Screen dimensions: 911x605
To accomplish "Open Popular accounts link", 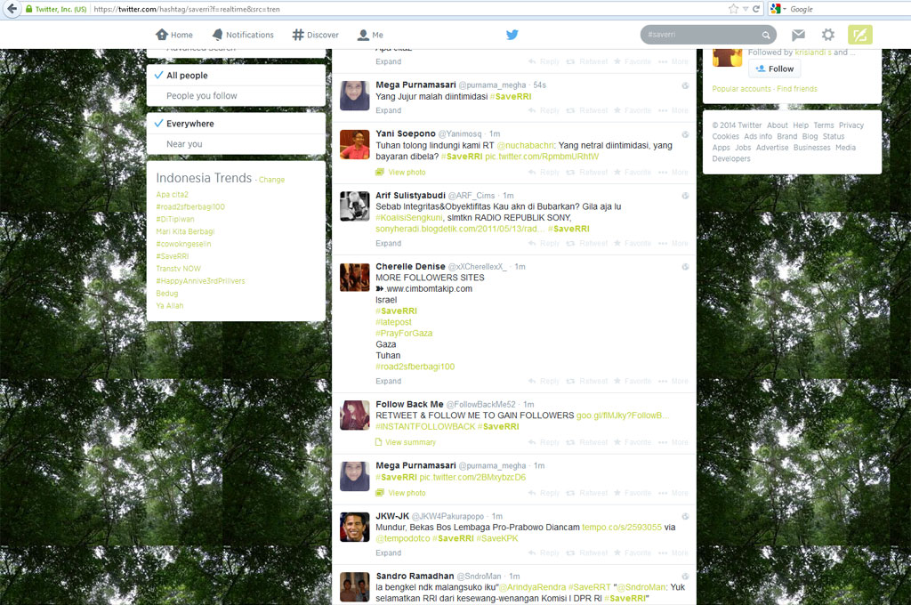I will pos(741,89).
